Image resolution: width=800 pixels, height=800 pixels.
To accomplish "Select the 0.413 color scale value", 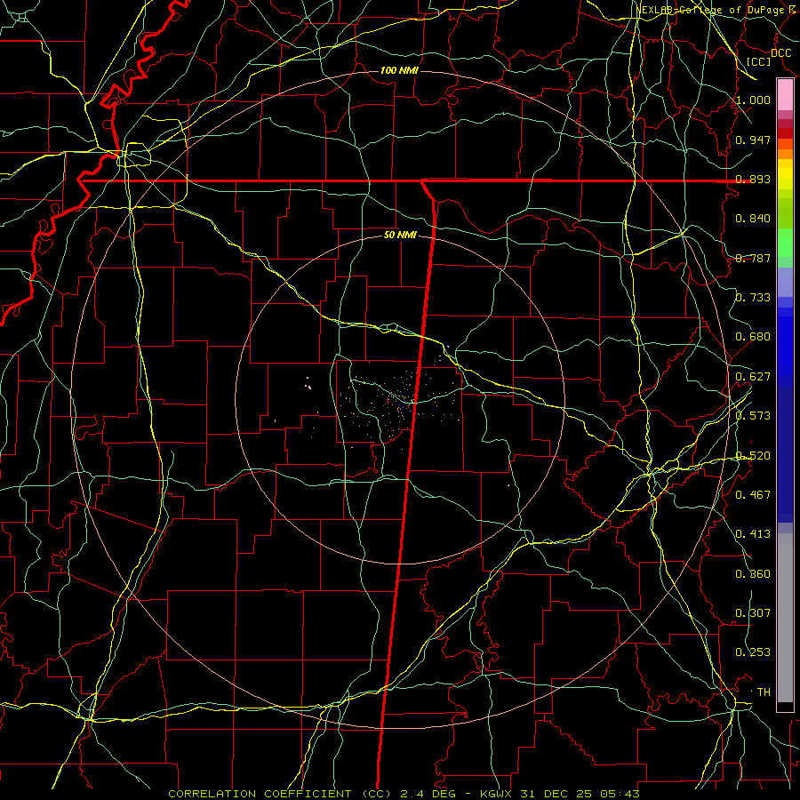I will (x=753, y=534).
